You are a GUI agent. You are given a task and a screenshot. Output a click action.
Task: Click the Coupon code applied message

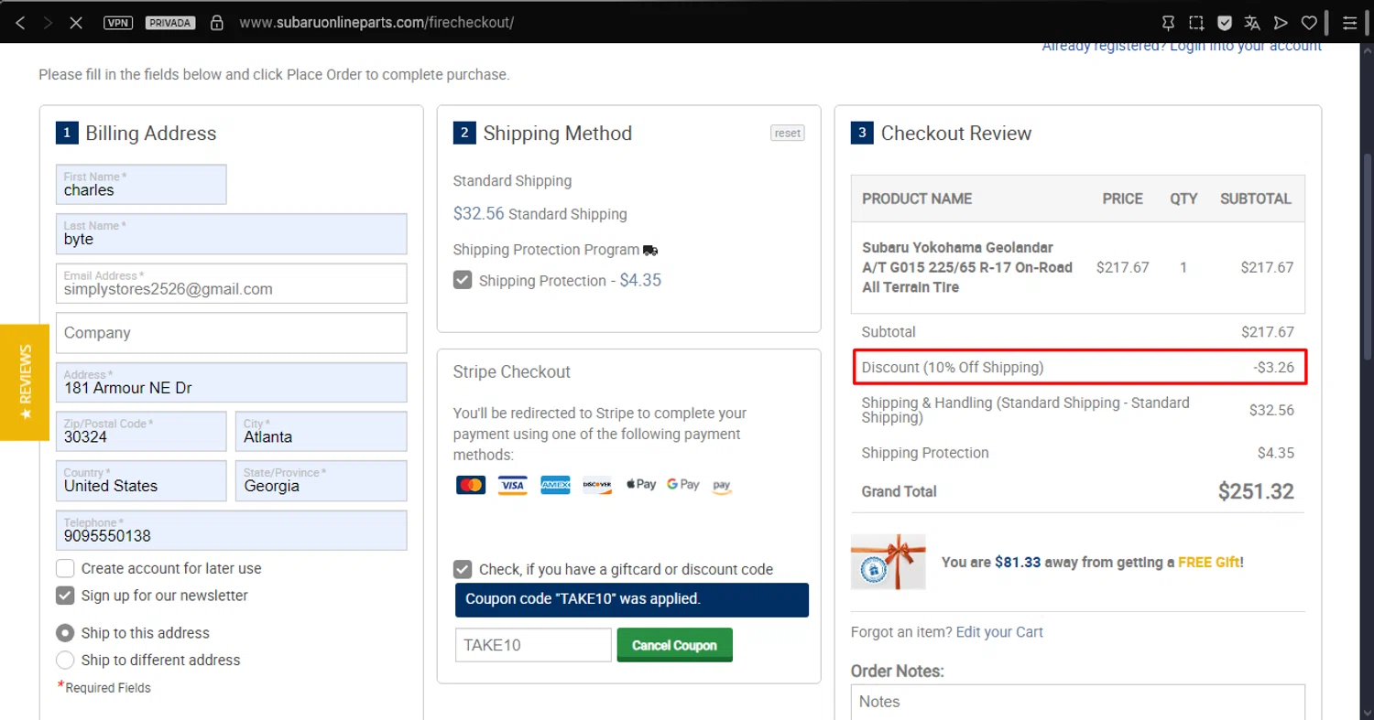[x=632, y=599]
